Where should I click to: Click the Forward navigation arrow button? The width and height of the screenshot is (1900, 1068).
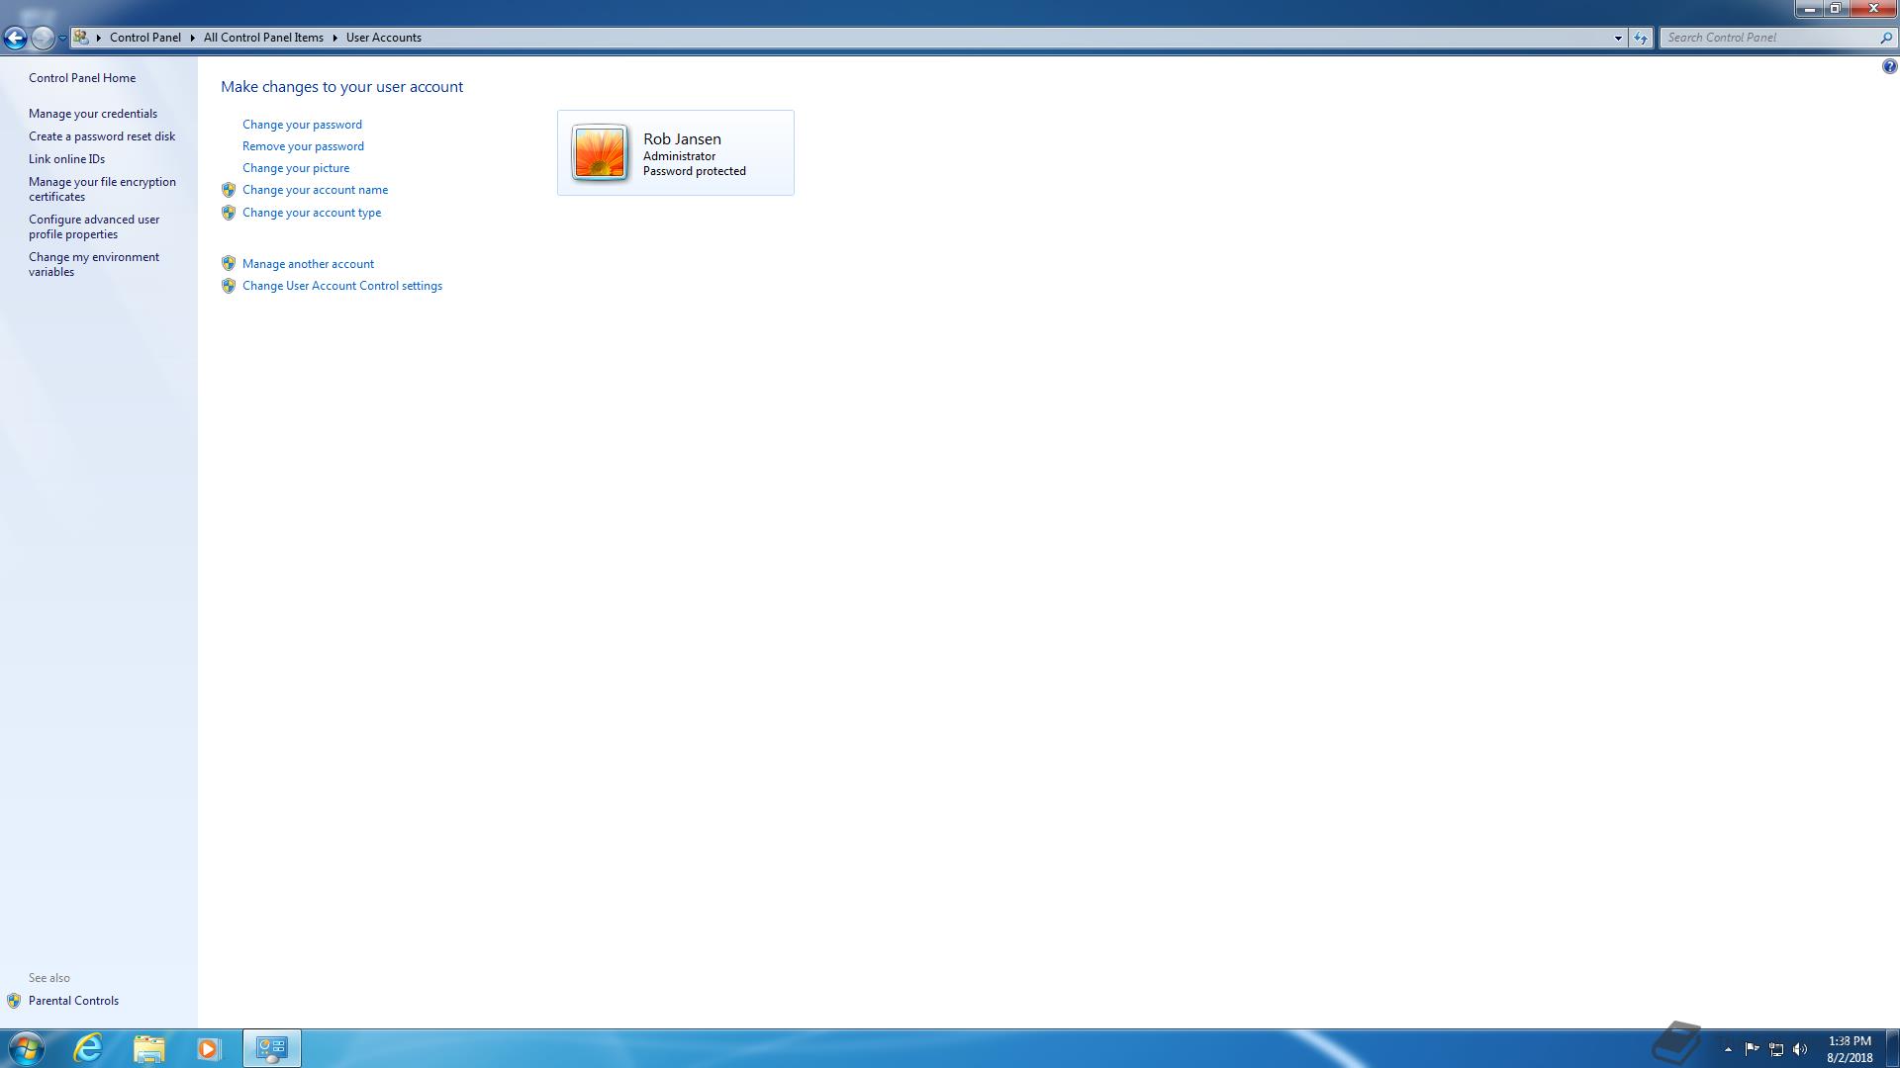click(x=42, y=38)
